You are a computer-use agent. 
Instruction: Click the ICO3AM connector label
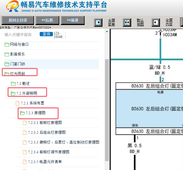click(170, 35)
